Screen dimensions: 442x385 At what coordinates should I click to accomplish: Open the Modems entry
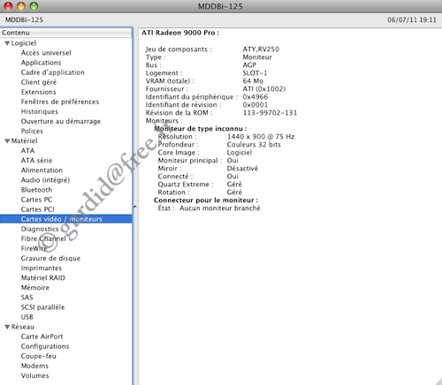(x=34, y=366)
